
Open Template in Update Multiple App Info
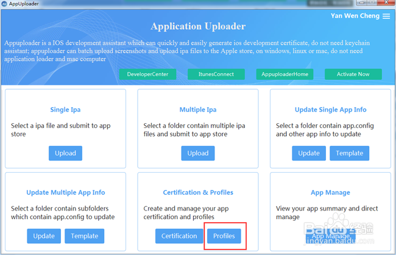[84, 236]
